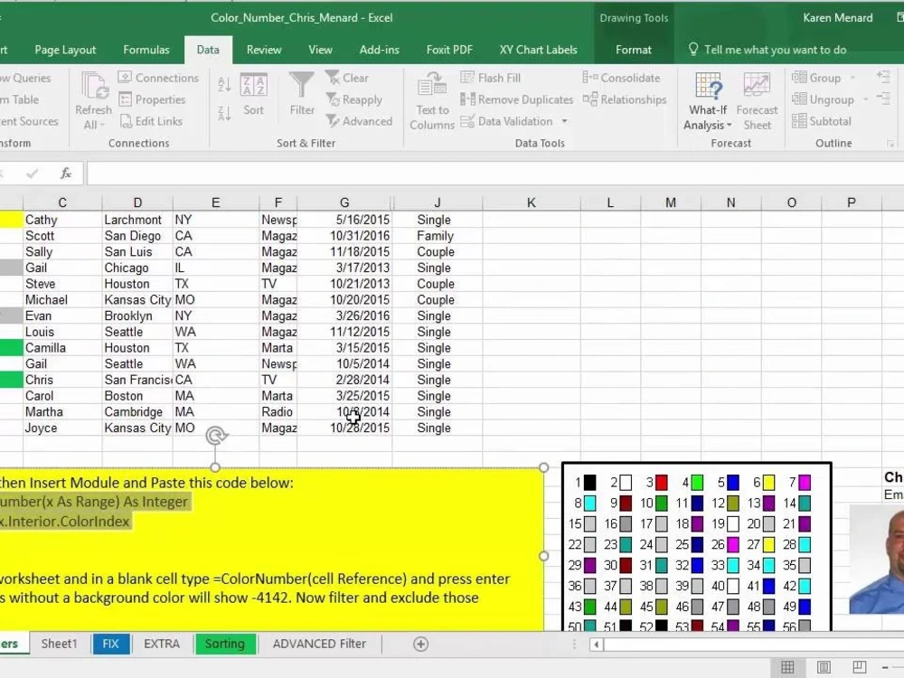
Task: Select column K header
Action: point(531,202)
